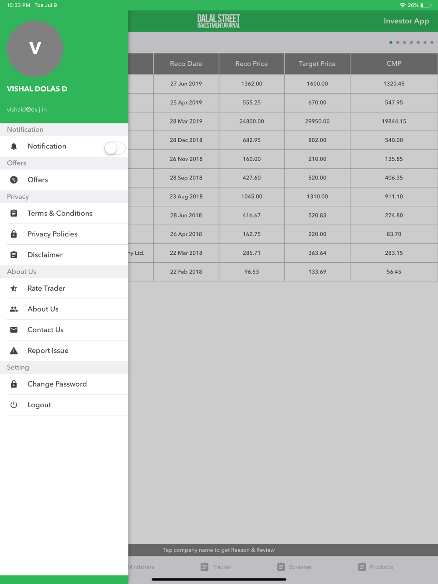The width and height of the screenshot is (438, 584).
Task: Click the Disclaimer clipboard icon
Action: pos(14,255)
